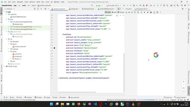Open Photoshop from taskbar
This screenshot has width=190, height=107.
(x=106, y=104)
